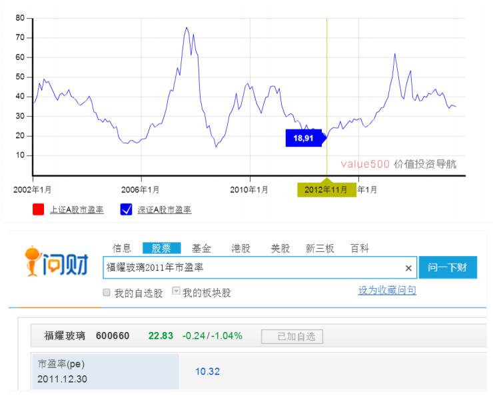Check the 我的自选股 checkbox

[107, 293]
